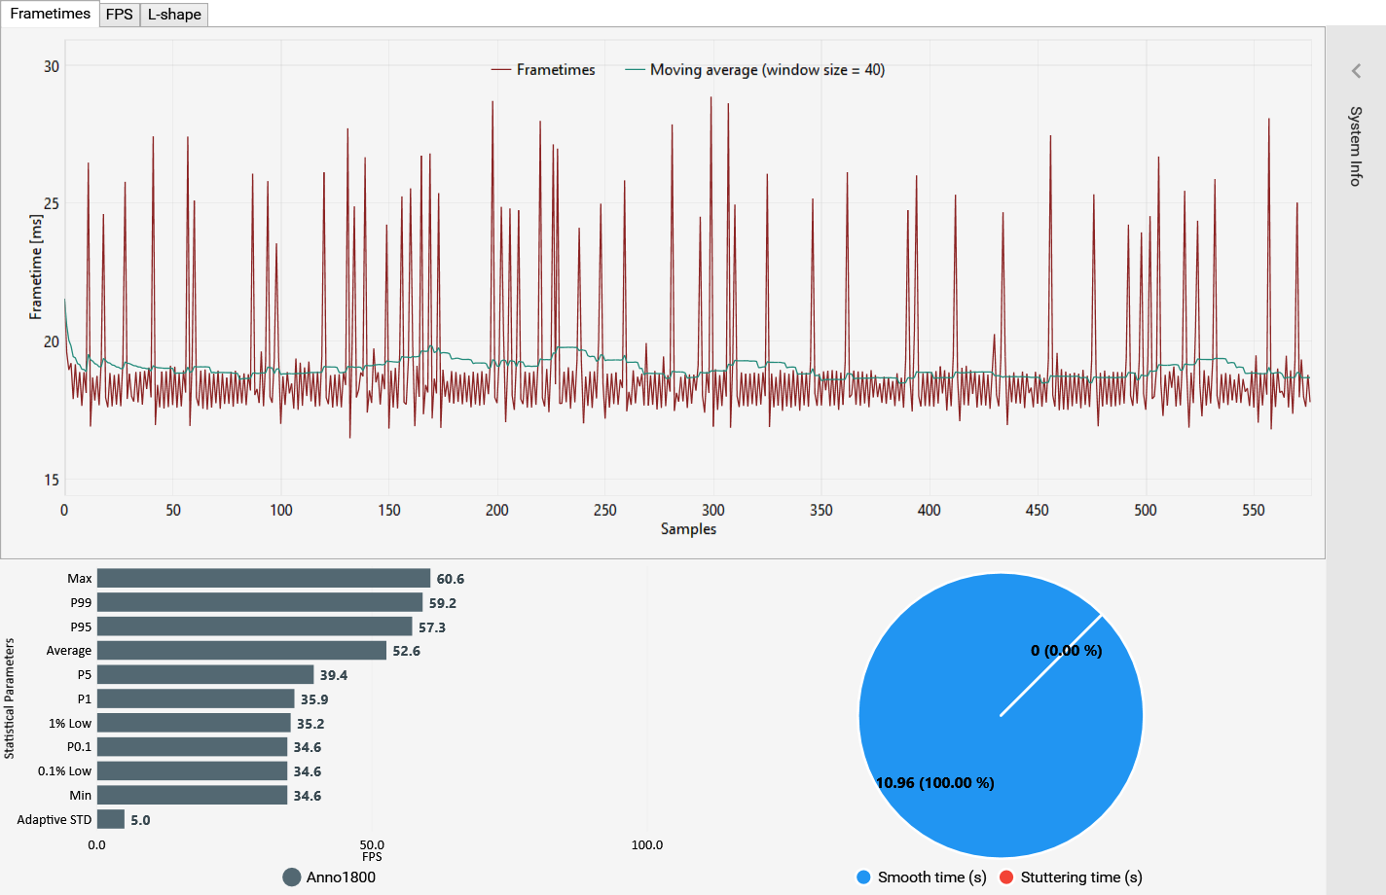Click the 0 (0.00 %) pie label
This screenshot has height=895, width=1386.
pos(1067,651)
